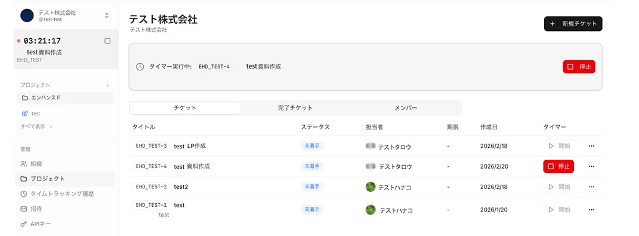639x236 pixels.
Task: Click the テストハナコ avatar in the EHD_TEST-2 row
Action: (x=371, y=187)
